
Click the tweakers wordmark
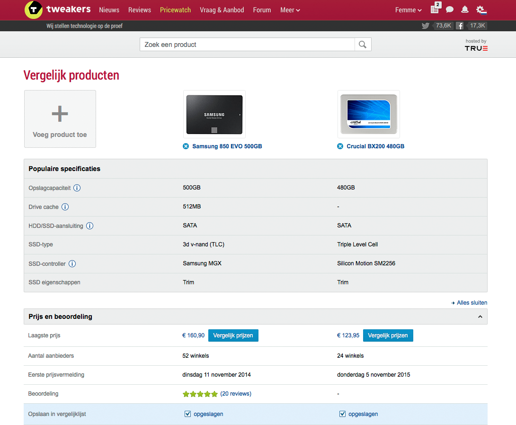(69, 9)
